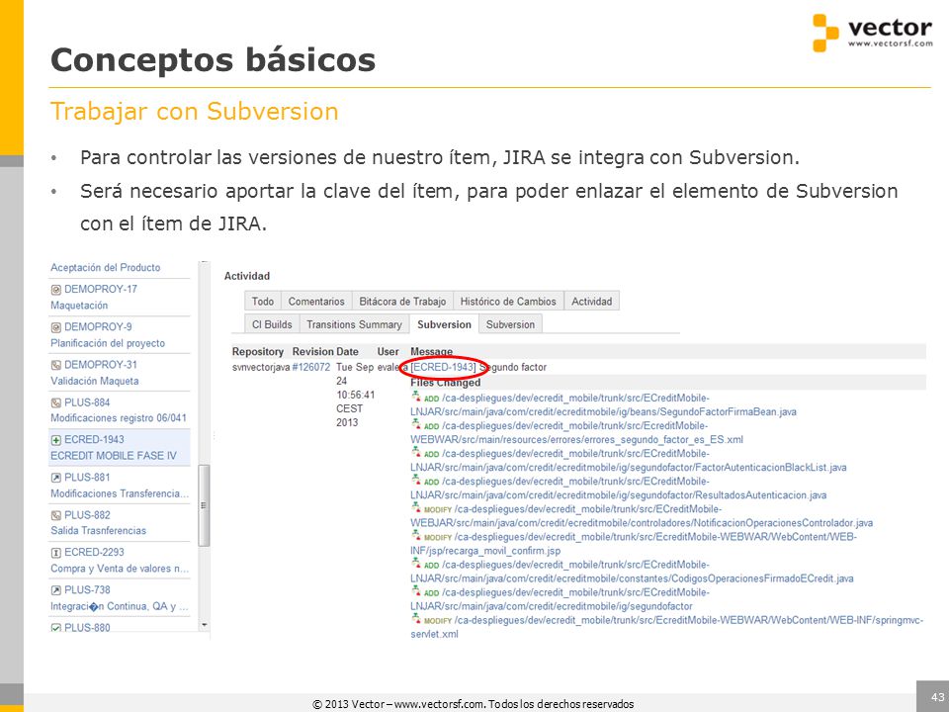949x712 pixels.
Task: Click Aceptación del Producto link
Action: pyautogui.click(x=106, y=268)
